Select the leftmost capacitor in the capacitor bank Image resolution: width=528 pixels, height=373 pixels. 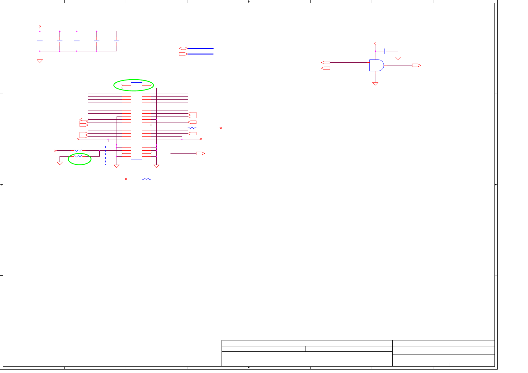point(40,41)
